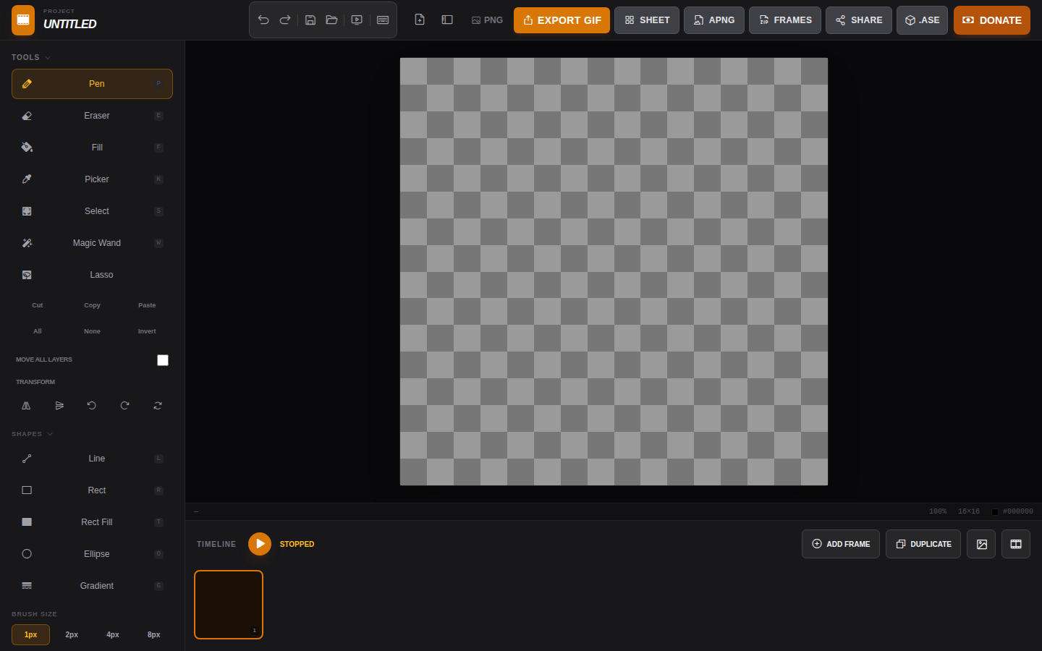Rotate clockwise in Transform
The width and height of the screenshot is (1042, 651).
tap(124, 406)
